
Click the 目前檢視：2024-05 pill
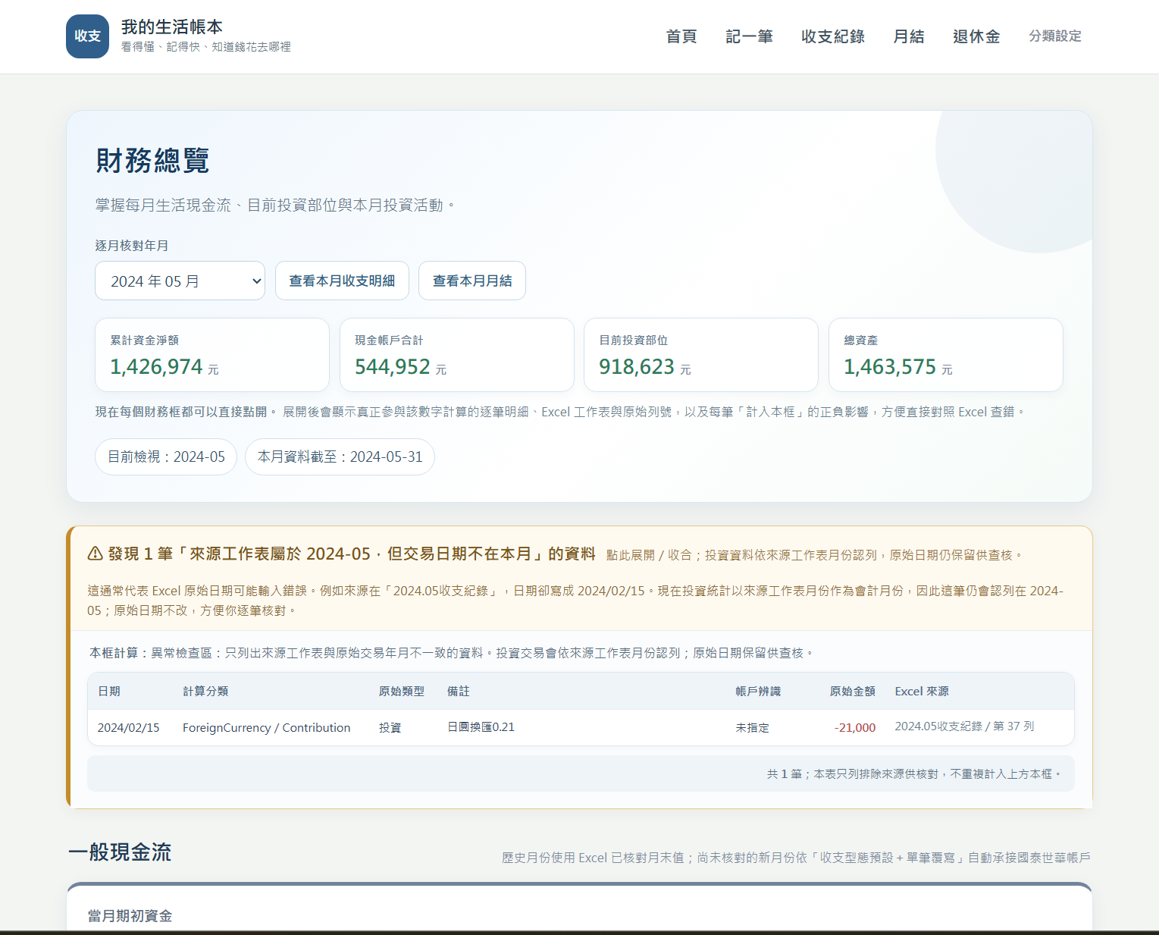pyautogui.click(x=166, y=457)
